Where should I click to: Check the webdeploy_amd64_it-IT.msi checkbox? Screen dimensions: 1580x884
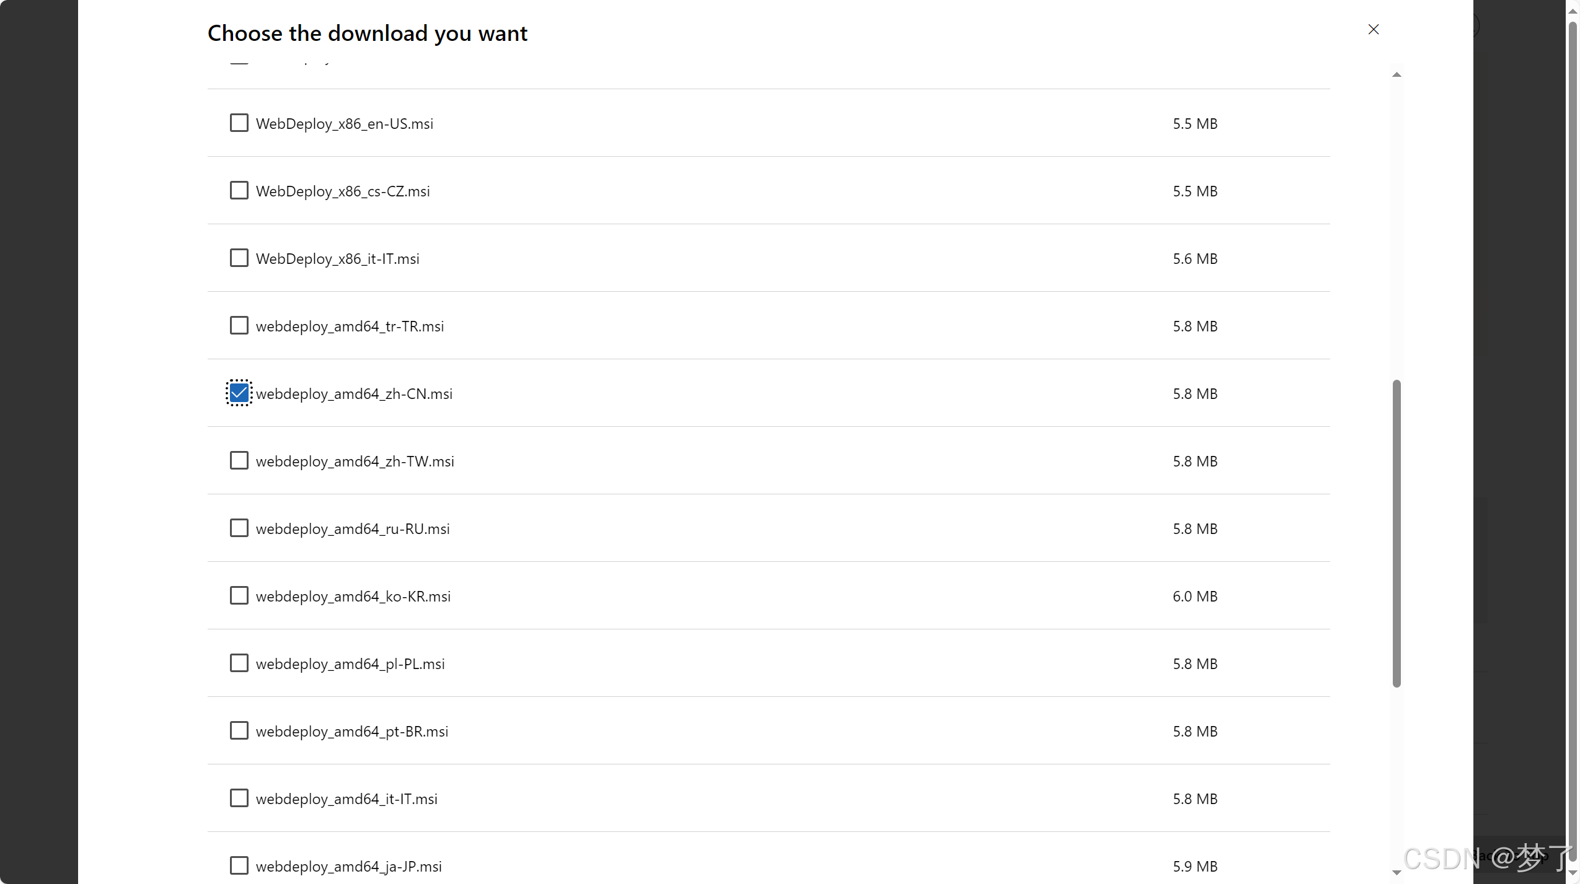click(239, 798)
